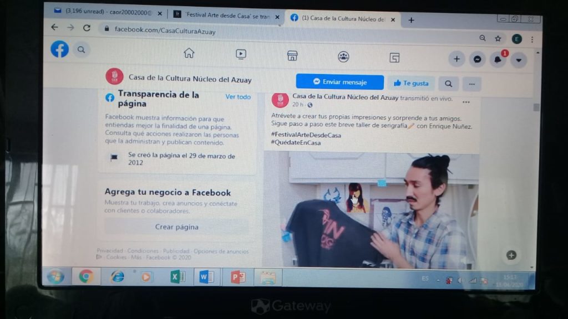568x319 pixels.
Task: Go to Facebook Home icon
Action: point(189,53)
